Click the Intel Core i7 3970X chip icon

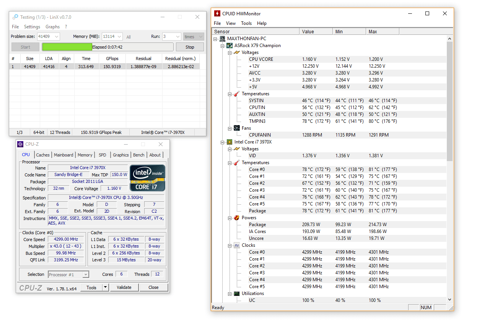coord(230,142)
